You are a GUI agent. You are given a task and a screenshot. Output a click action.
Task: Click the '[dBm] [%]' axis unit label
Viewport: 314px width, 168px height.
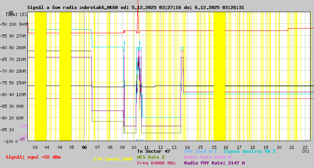pyautogui.click(x=16, y=14)
